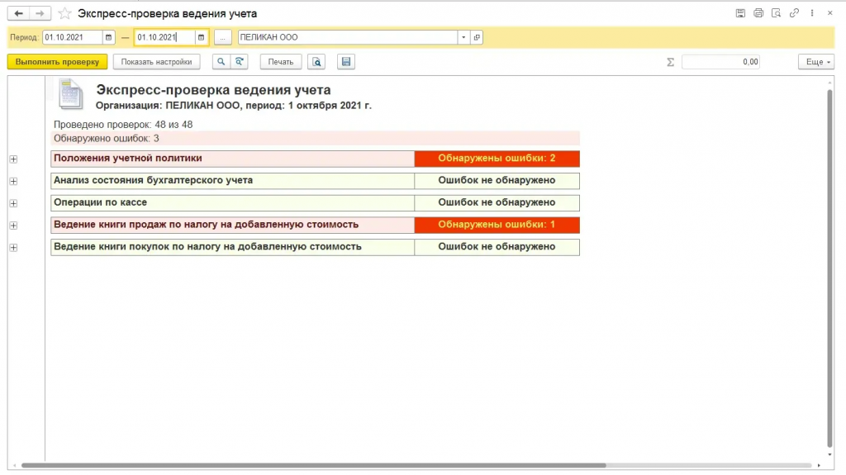Click the back navigation arrow
846x475 pixels.
click(18, 13)
